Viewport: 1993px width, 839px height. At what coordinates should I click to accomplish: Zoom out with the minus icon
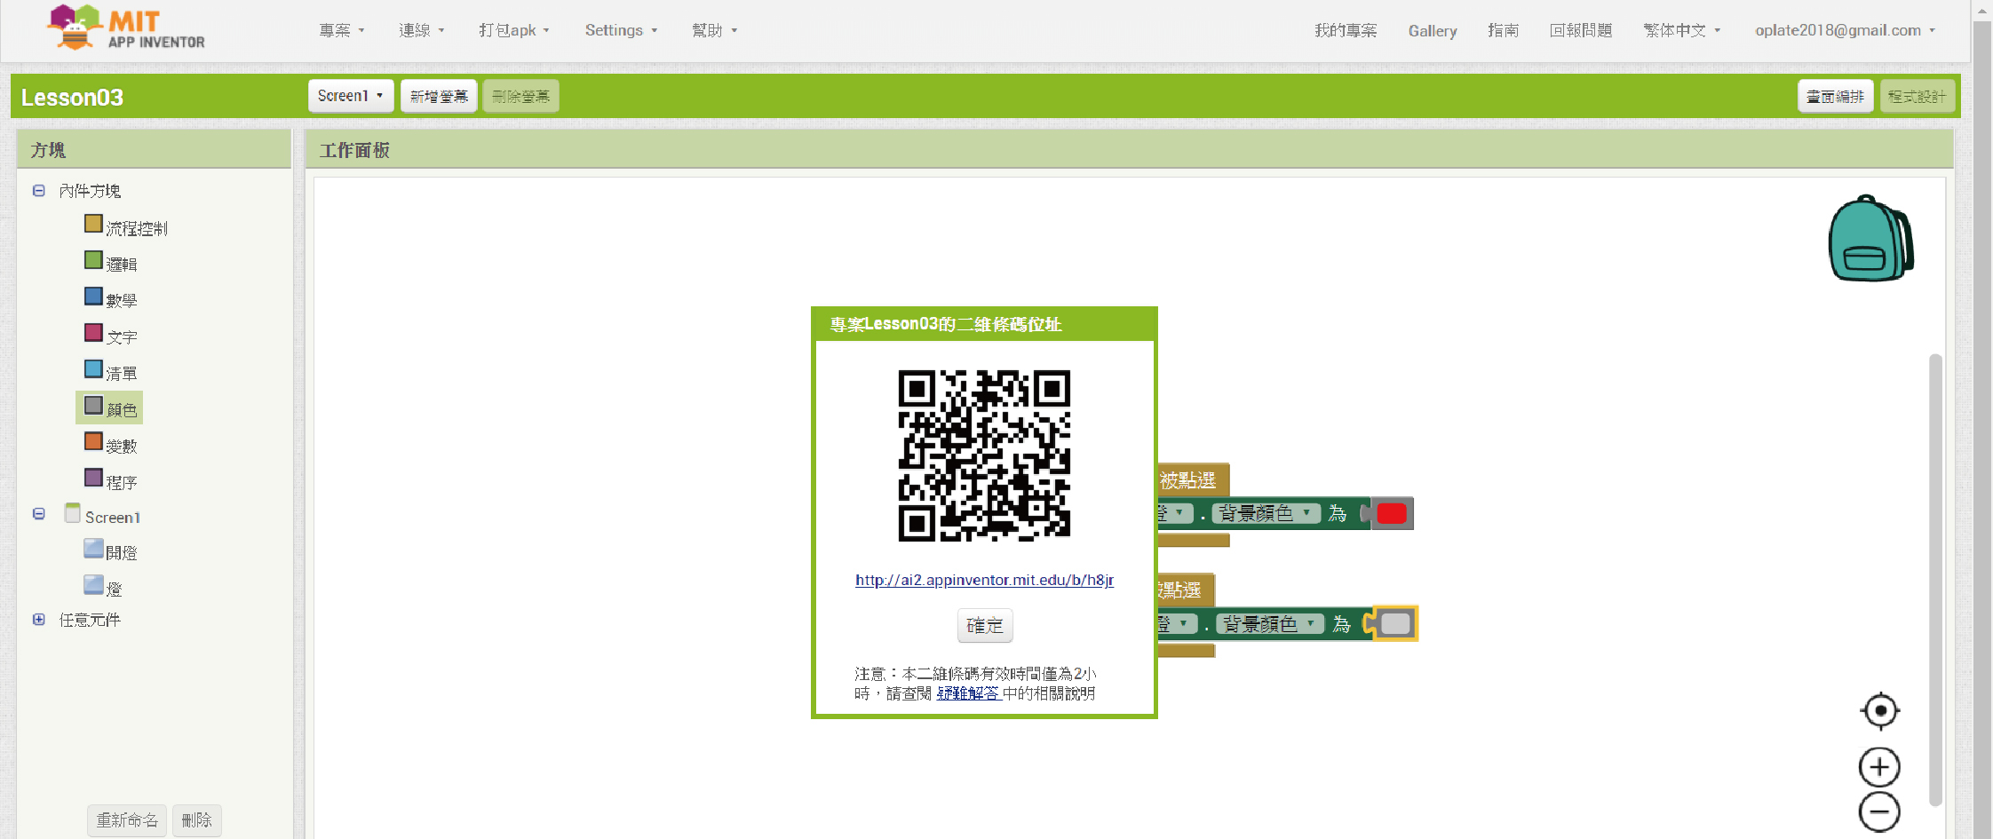coord(1879,811)
